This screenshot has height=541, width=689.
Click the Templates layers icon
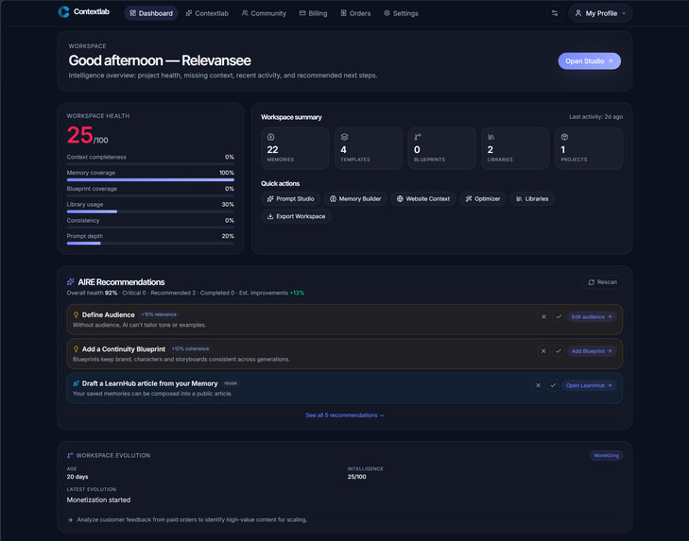click(x=344, y=137)
